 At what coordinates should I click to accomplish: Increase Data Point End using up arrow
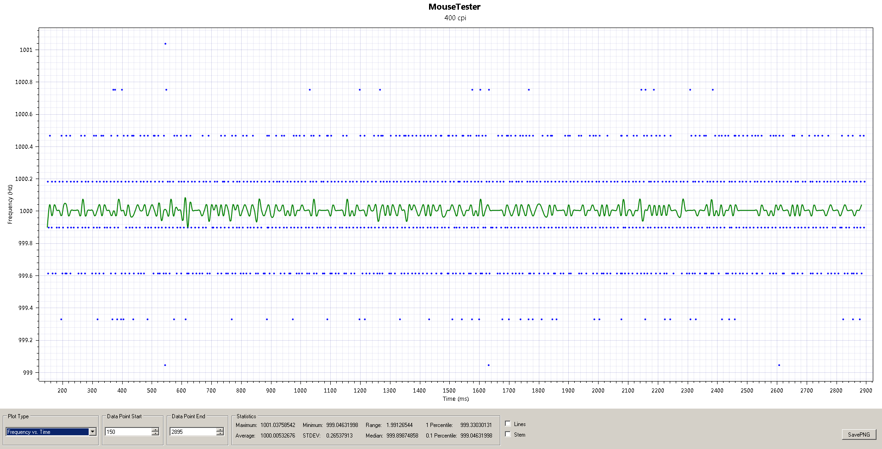[x=220, y=430]
